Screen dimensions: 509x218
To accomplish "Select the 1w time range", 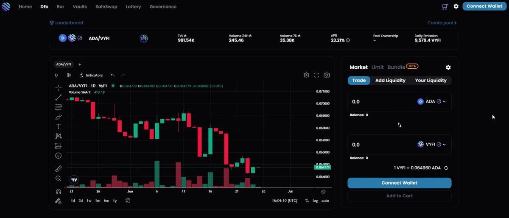I will (89, 201).
